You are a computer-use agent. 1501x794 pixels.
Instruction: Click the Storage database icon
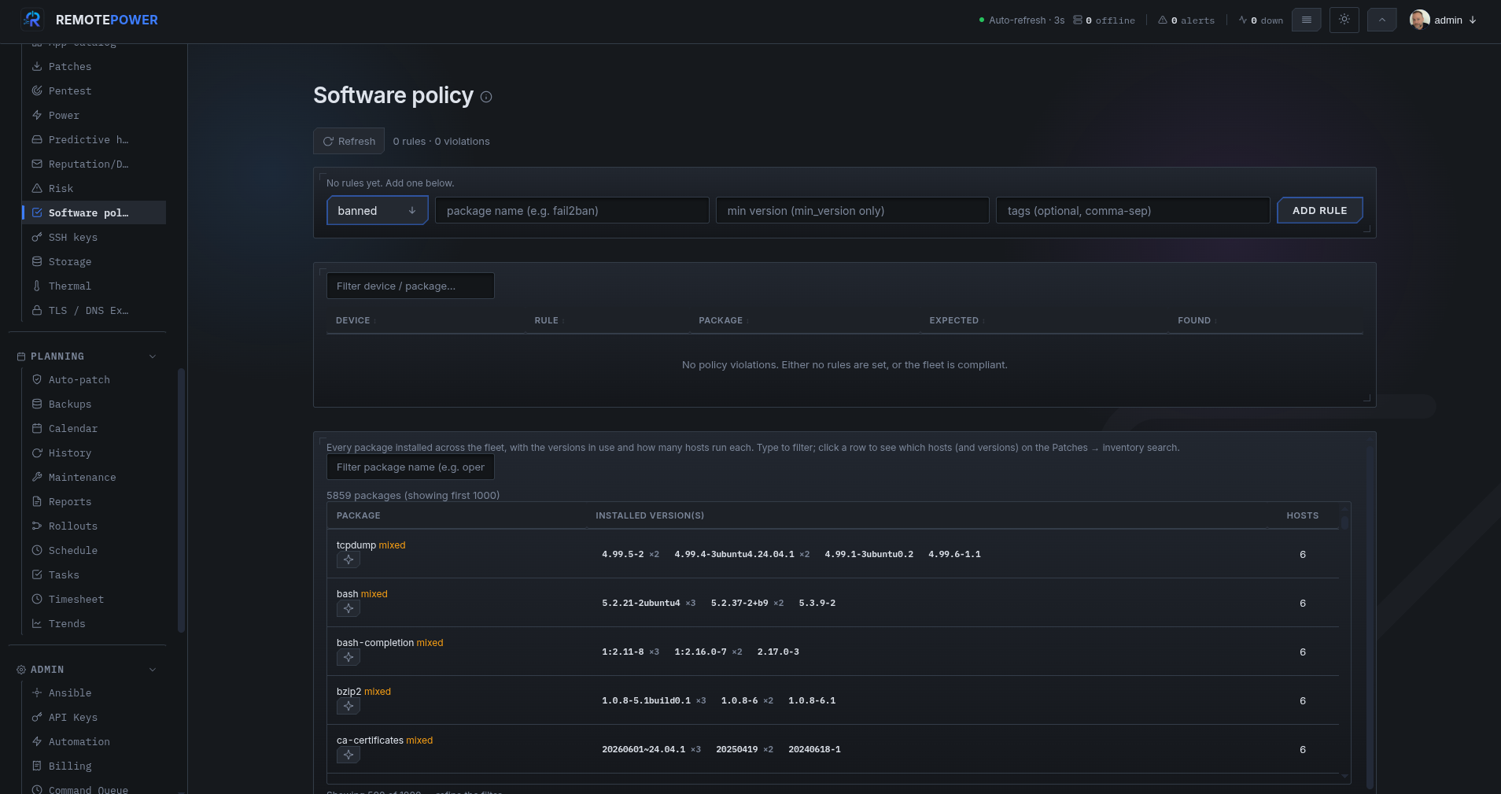click(37, 261)
